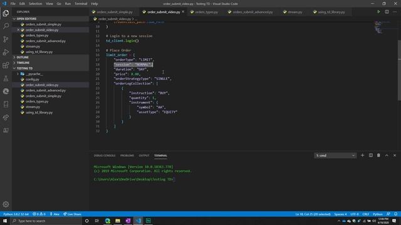
Task: Open Edge browser from taskbar
Action: coord(108,221)
